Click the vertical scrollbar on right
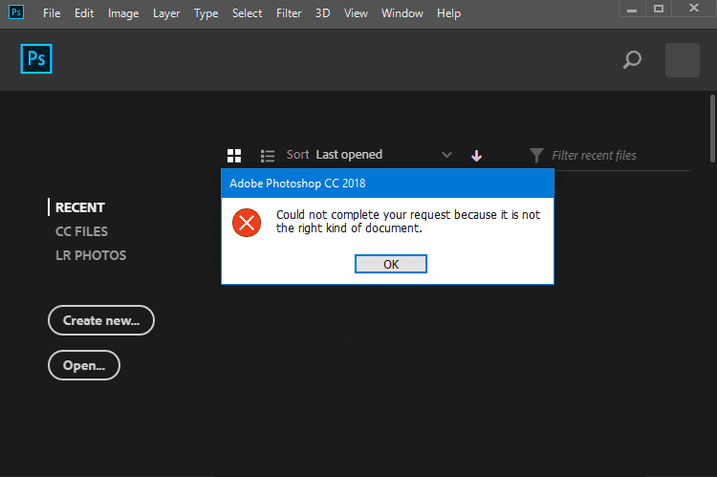This screenshot has height=477, width=717. [x=712, y=128]
